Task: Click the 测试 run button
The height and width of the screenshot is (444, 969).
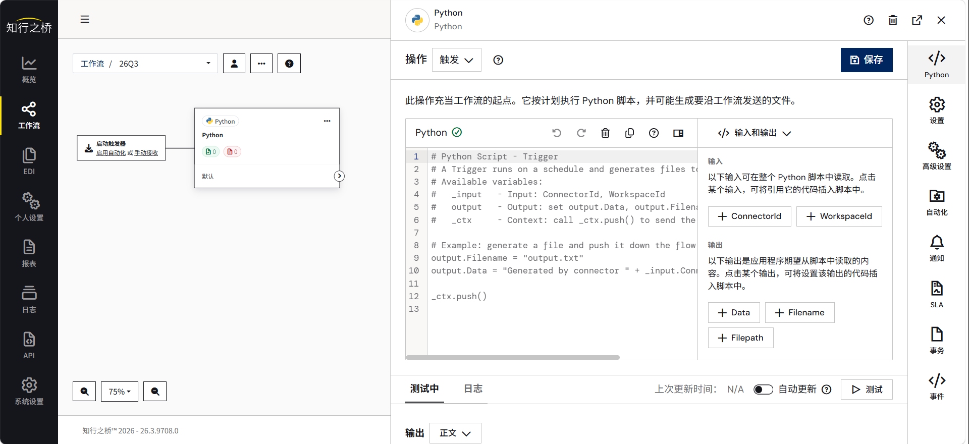Action: point(867,390)
